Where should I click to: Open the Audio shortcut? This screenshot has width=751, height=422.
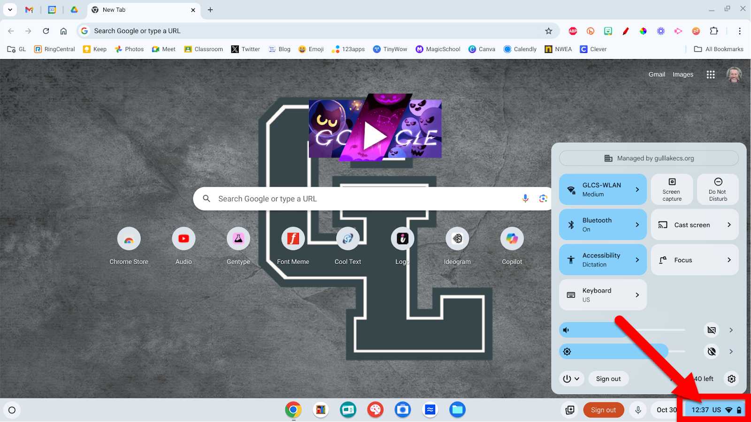pyautogui.click(x=184, y=246)
